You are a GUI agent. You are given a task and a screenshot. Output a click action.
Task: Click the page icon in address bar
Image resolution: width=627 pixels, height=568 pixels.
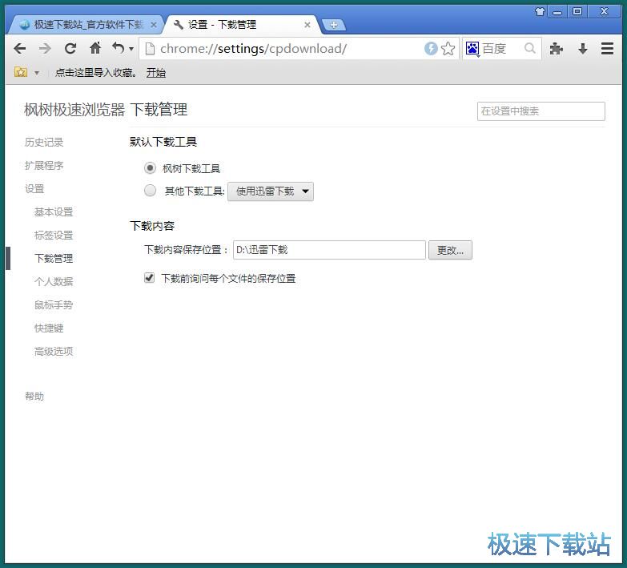[150, 49]
